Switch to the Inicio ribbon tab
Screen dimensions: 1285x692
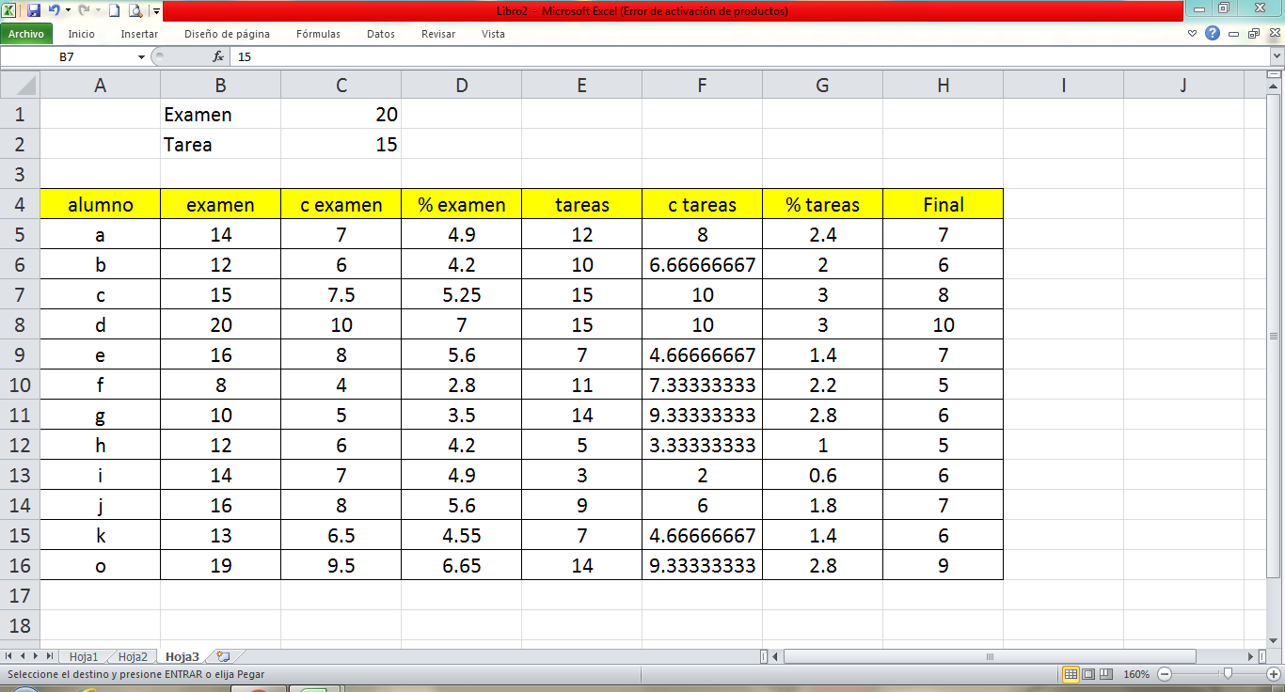pos(81,34)
